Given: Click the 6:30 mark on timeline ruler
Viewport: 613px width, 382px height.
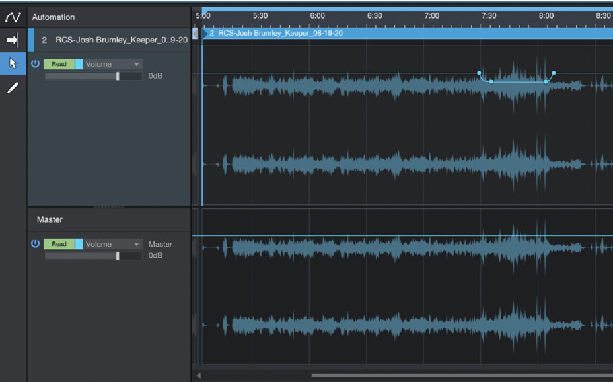Looking at the screenshot, I should click(375, 16).
